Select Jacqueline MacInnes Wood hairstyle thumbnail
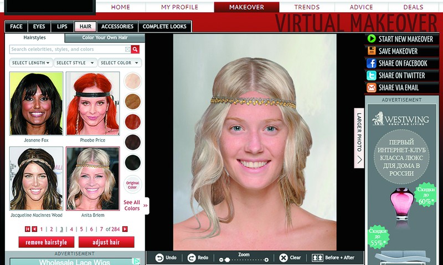The image size is (443, 265). point(36,178)
